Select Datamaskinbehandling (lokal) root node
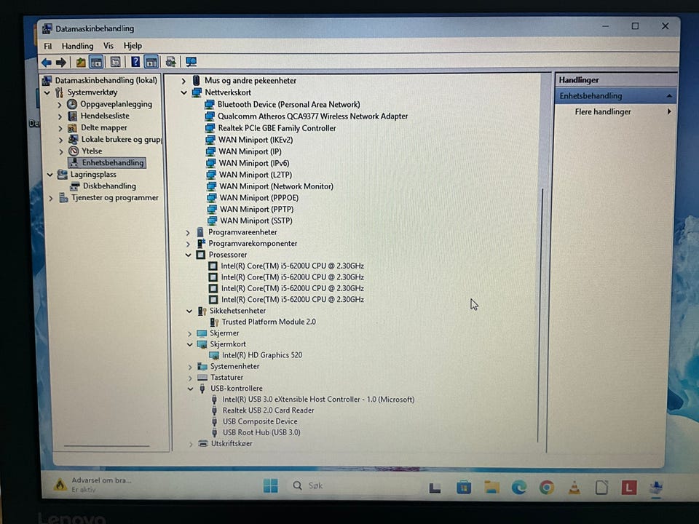 [106, 80]
